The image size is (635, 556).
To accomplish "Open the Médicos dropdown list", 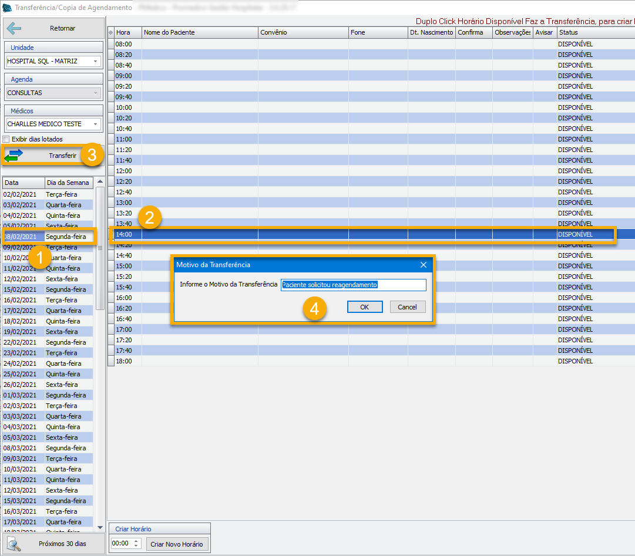I will pos(95,124).
